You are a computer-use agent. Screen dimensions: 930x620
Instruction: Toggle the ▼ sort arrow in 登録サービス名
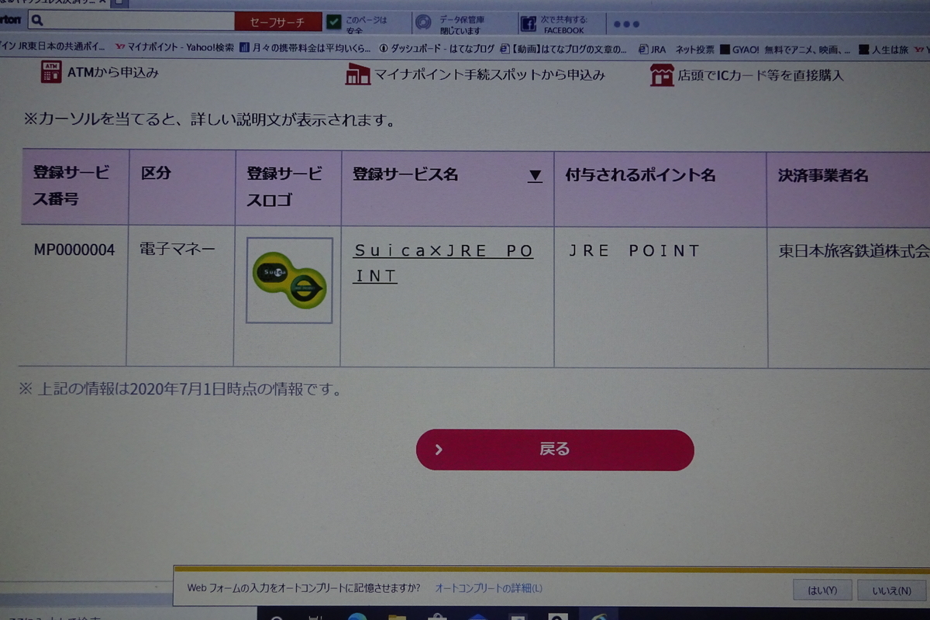pyautogui.click(x=535, y=176)
